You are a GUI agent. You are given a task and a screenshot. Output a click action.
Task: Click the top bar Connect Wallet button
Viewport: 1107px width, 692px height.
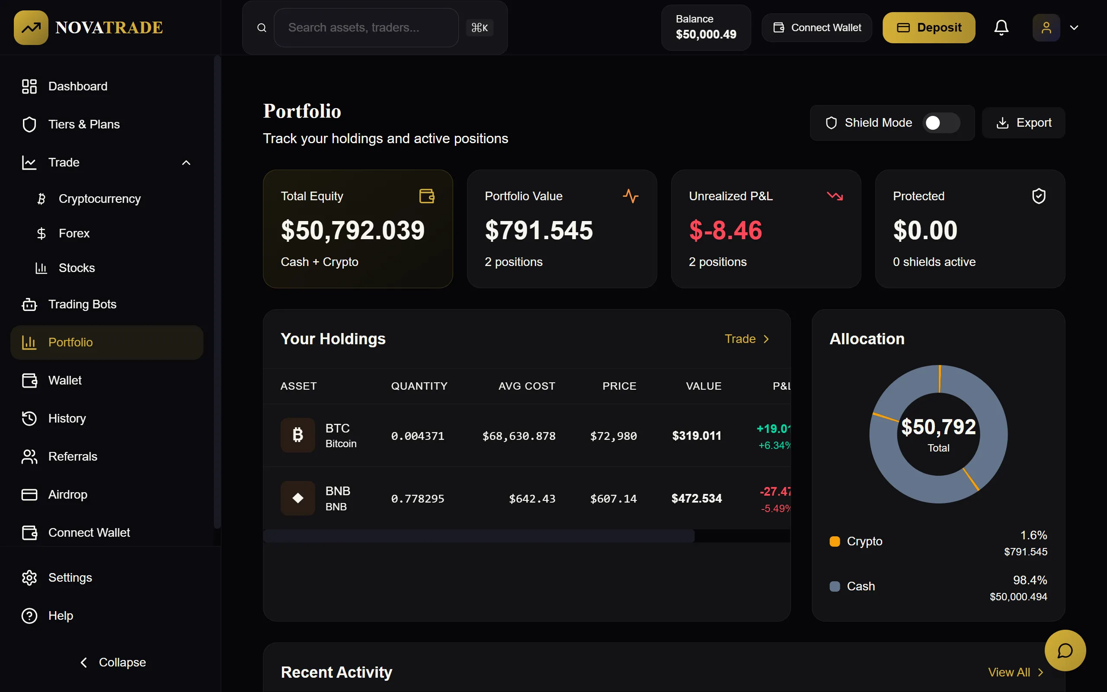[x=816, y=27]
